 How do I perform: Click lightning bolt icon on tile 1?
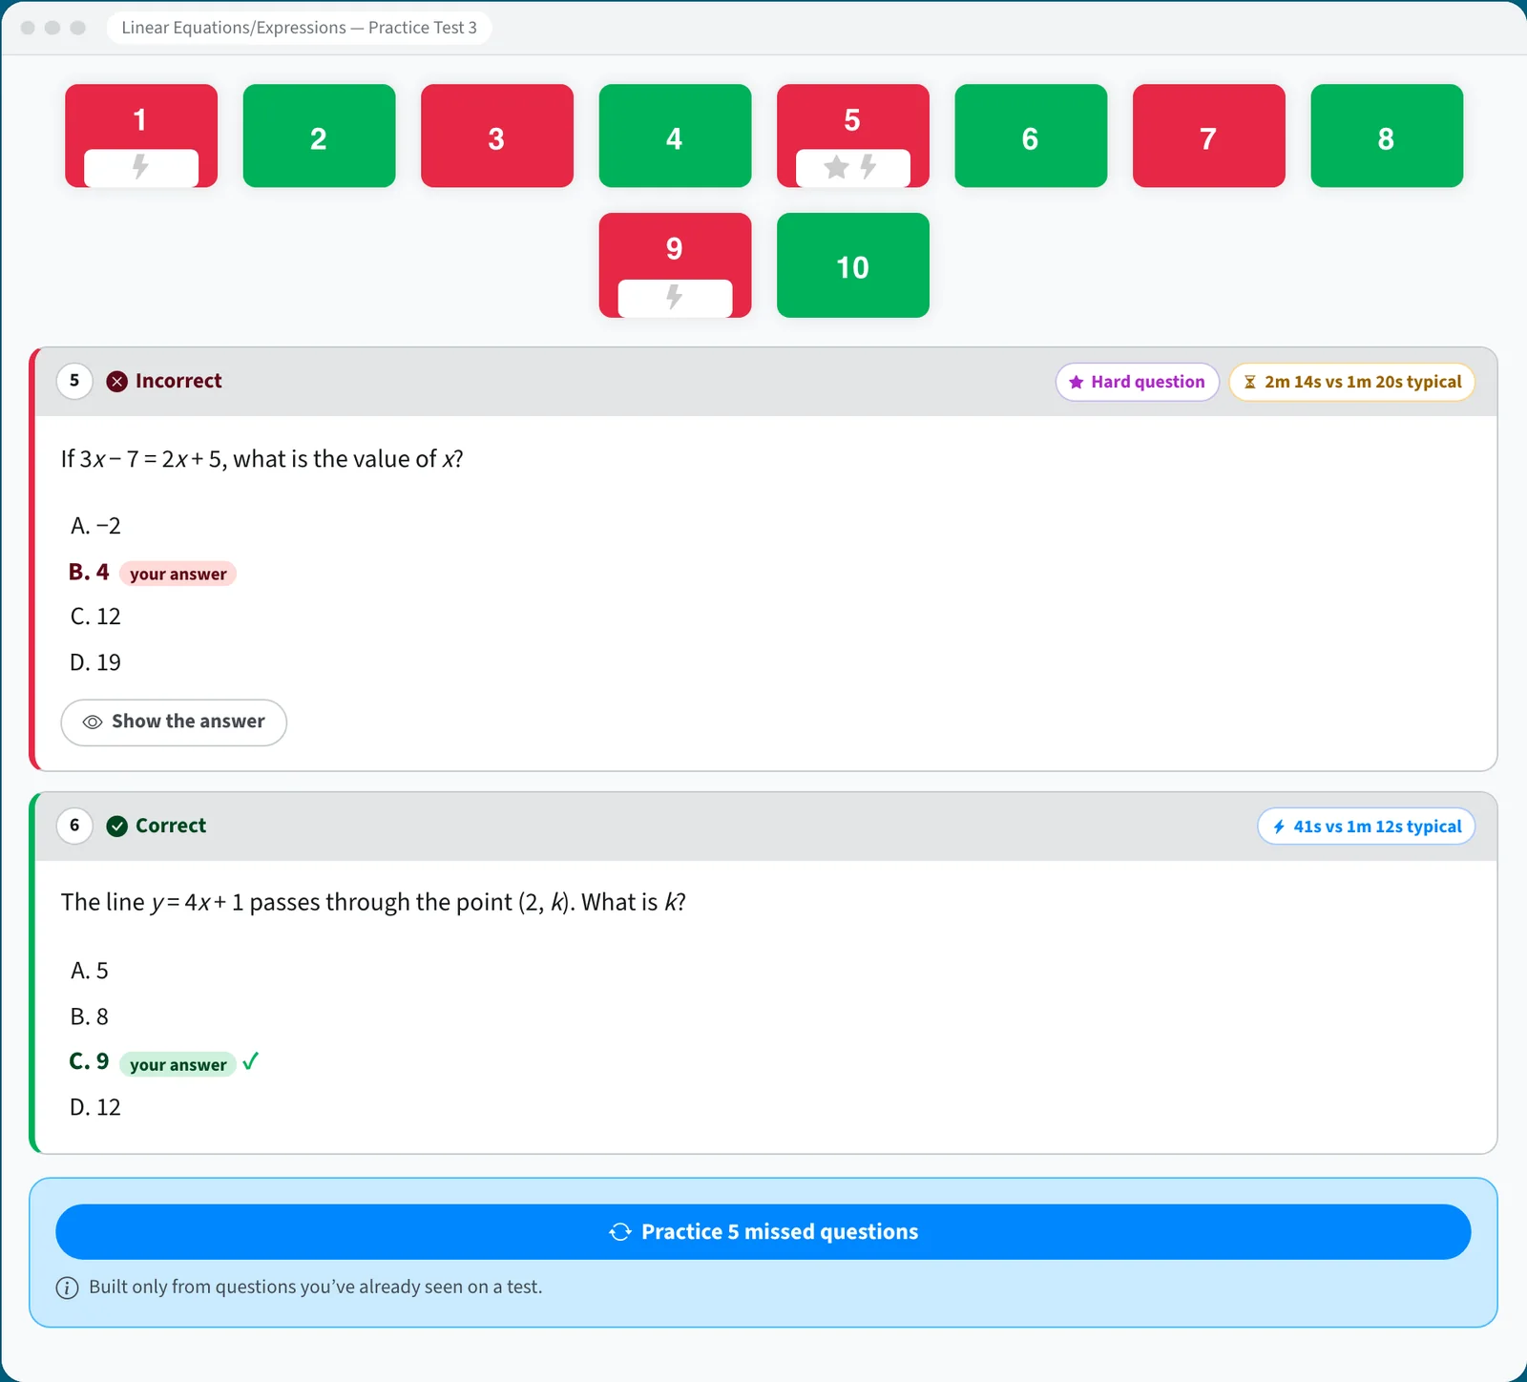(140, 167)
